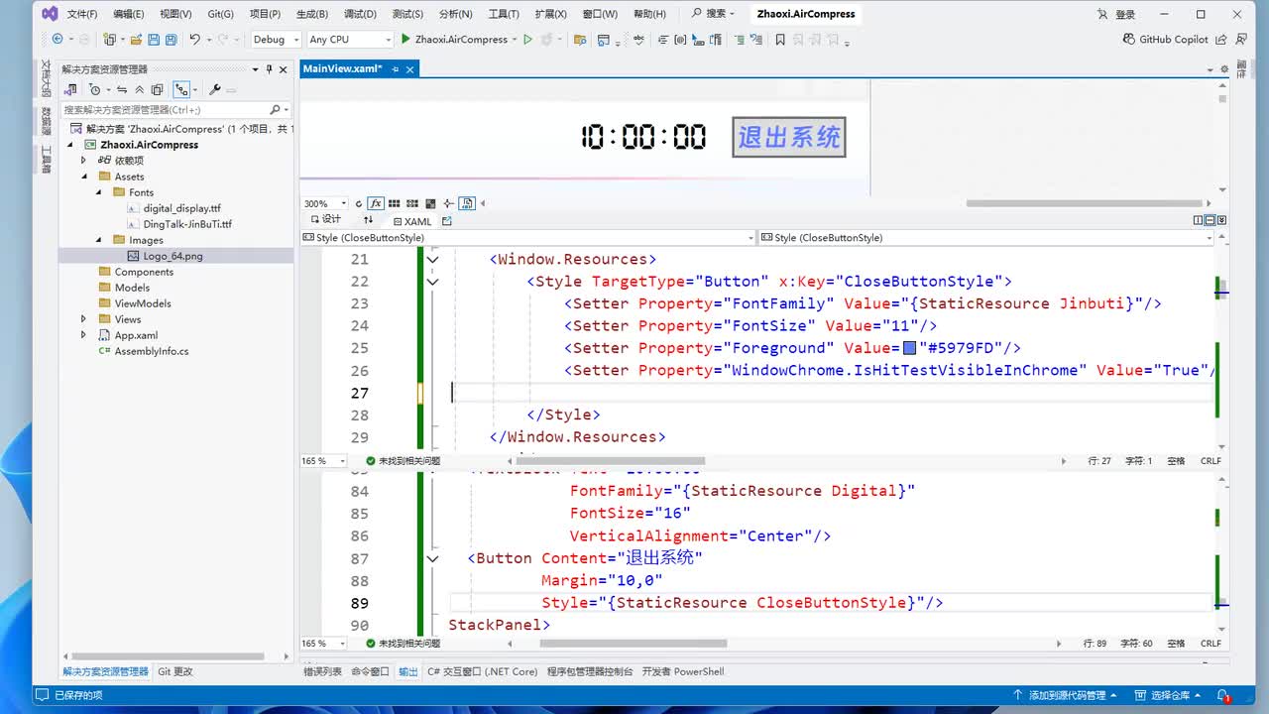Collapse all nodes in Solution Explorer
This screenshot has height=714, width=1269.
(x=140, y=90)
